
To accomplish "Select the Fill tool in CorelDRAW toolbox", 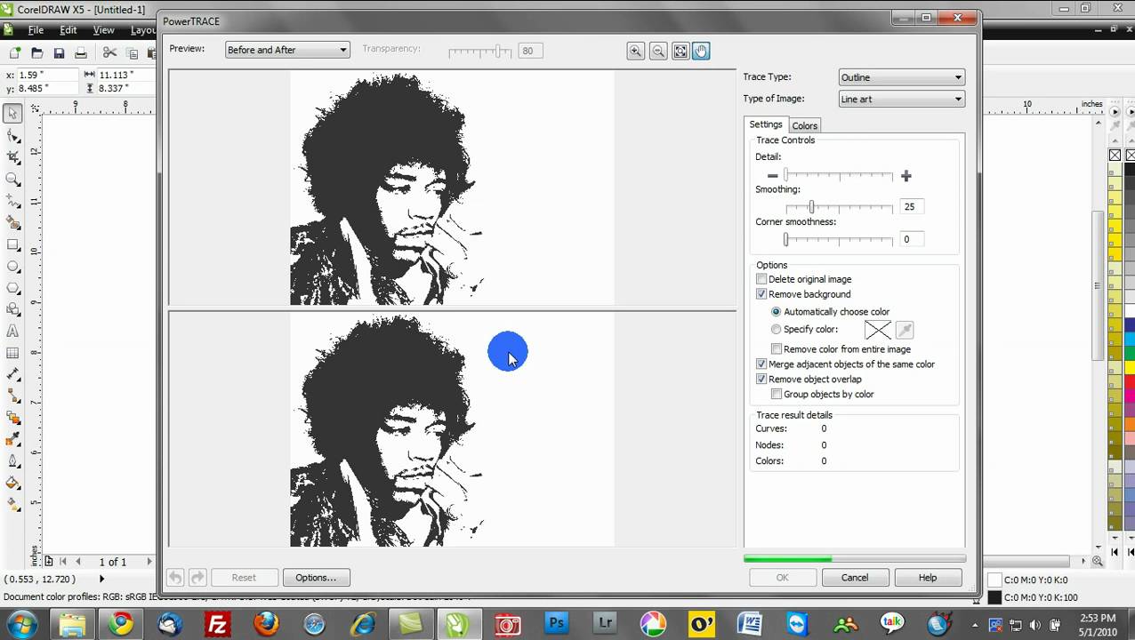I will [x=12, y=484].
